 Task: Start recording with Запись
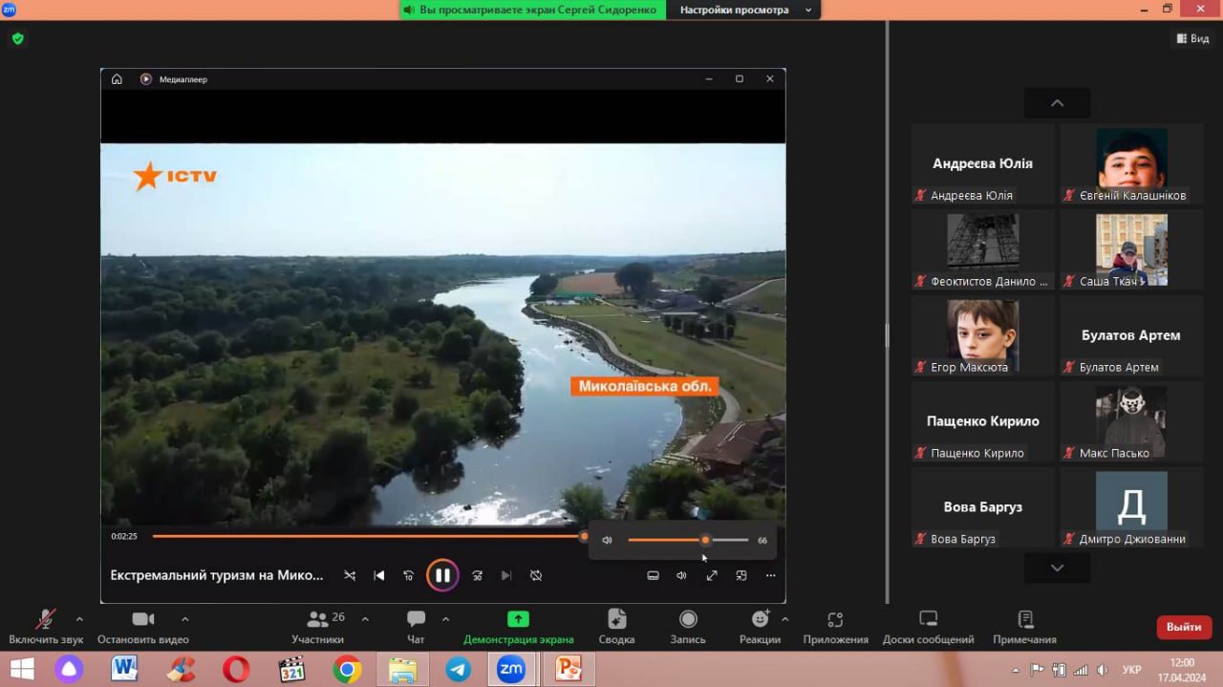[x=688, y=627]
